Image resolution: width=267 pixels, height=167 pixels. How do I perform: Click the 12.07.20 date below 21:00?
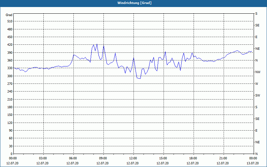pos(223,163)
